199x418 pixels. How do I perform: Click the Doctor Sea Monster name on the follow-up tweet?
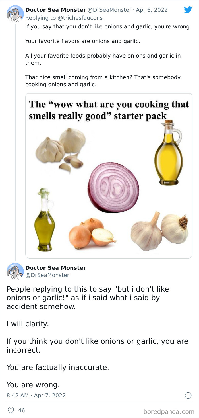tap(55, 268)
